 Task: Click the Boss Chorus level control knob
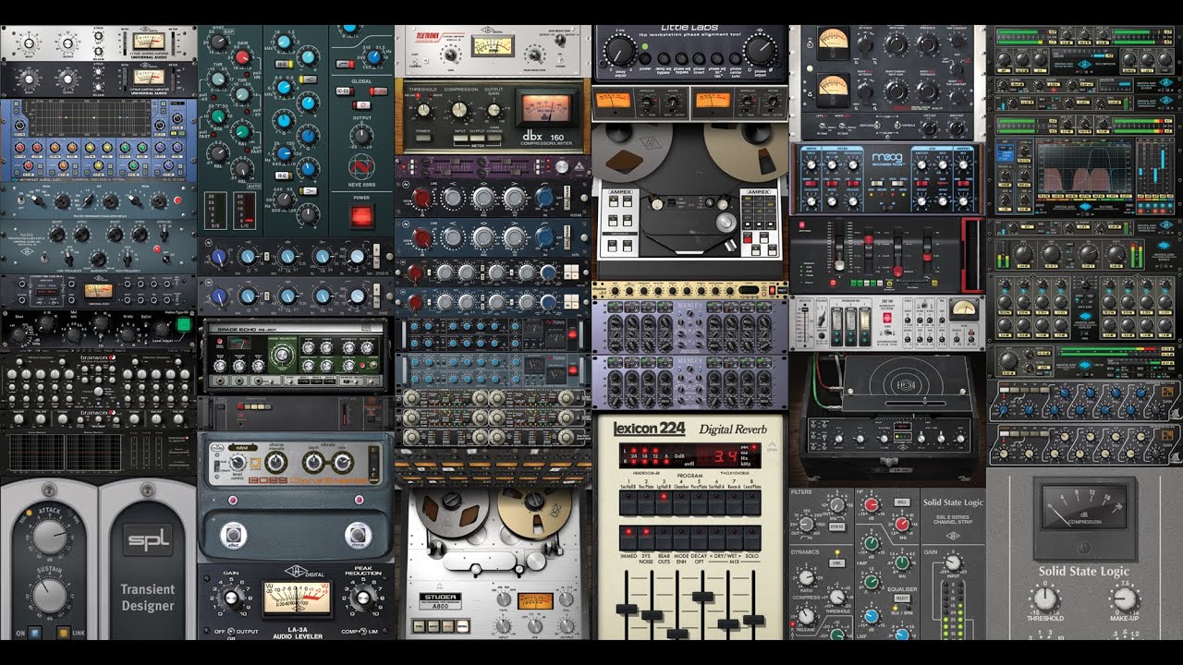tap(238, 463)
